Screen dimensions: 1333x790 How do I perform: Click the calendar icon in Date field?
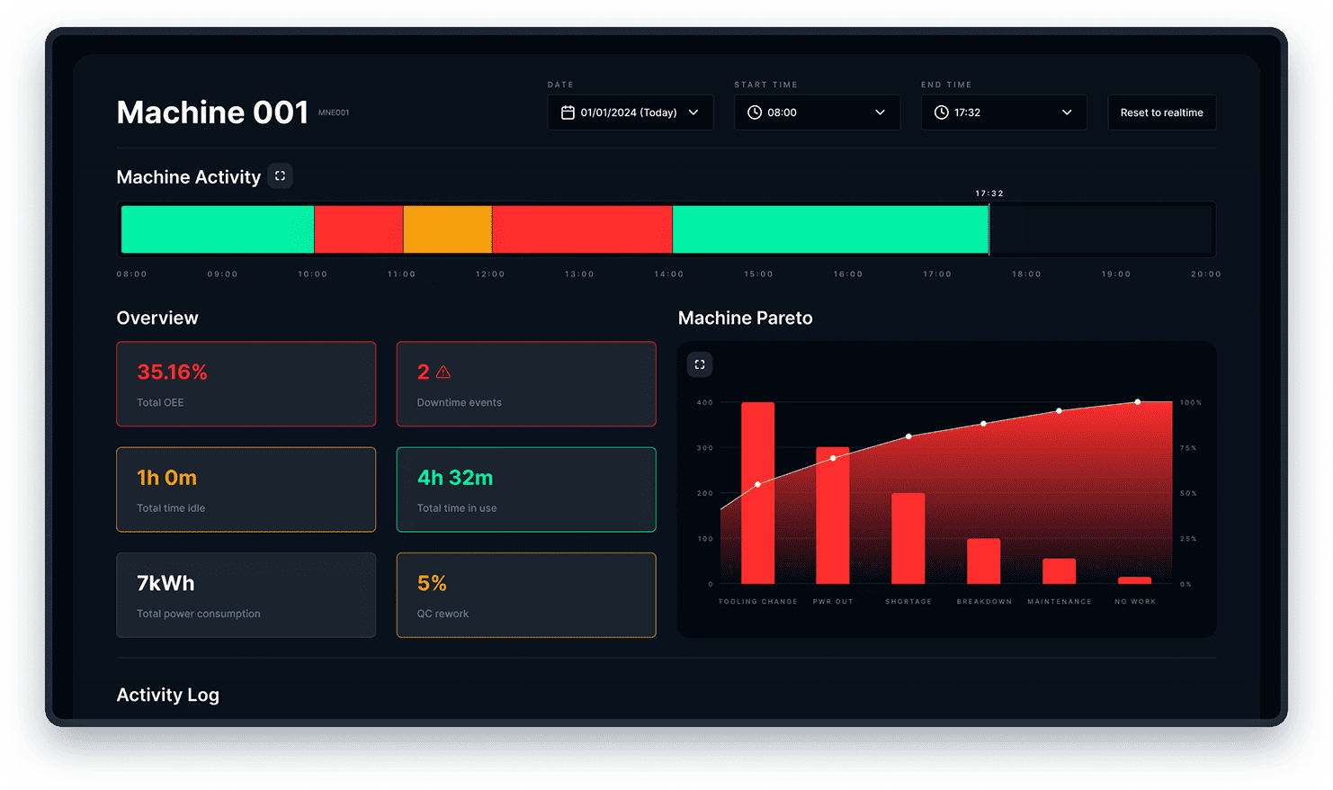[x=568, y=112]
